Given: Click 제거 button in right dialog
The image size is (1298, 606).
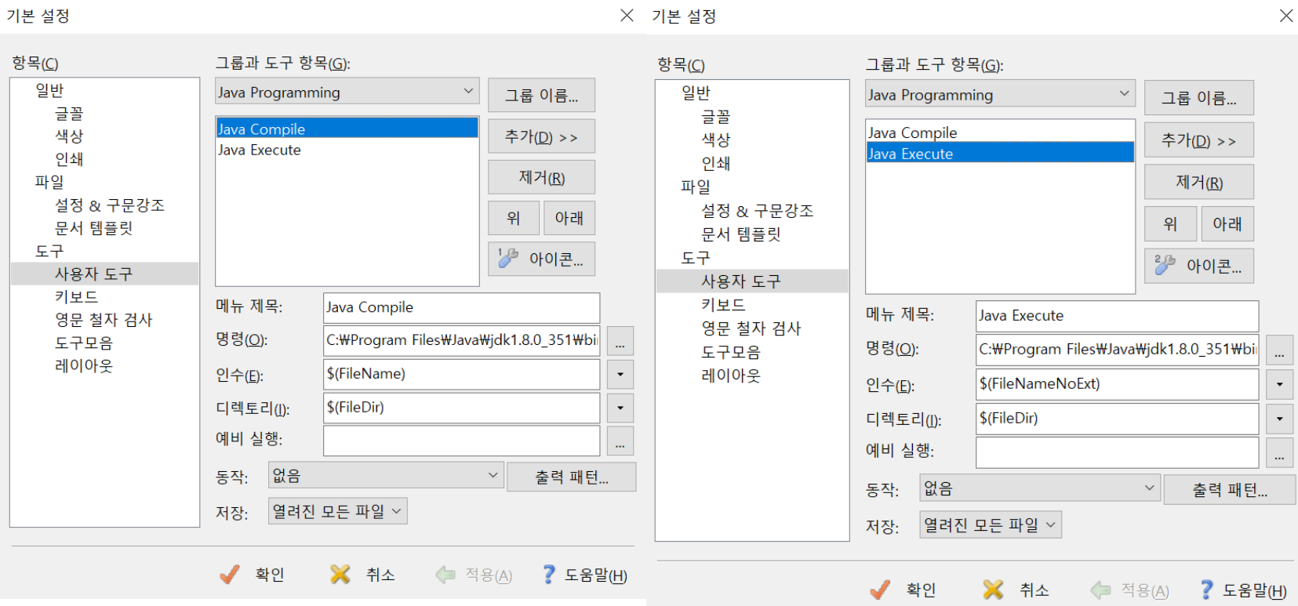Looking at the screenshot, I should point(1198,182).
